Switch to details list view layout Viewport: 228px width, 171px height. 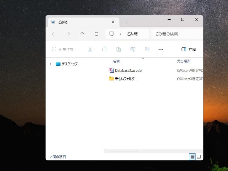click(192, 157)
